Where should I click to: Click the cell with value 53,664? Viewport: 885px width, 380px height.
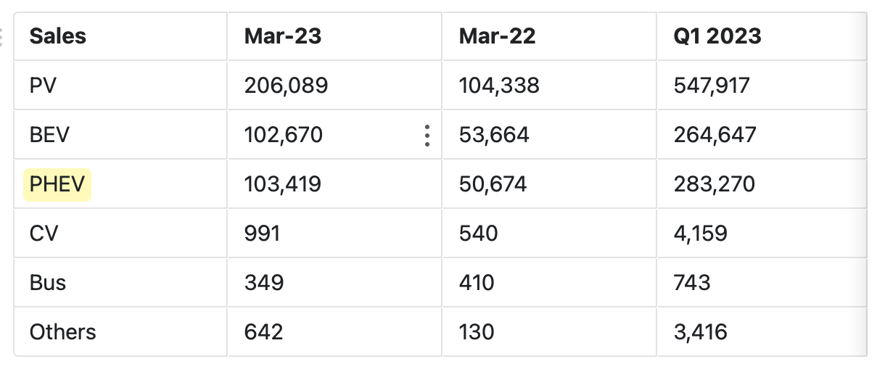[550, 135]
